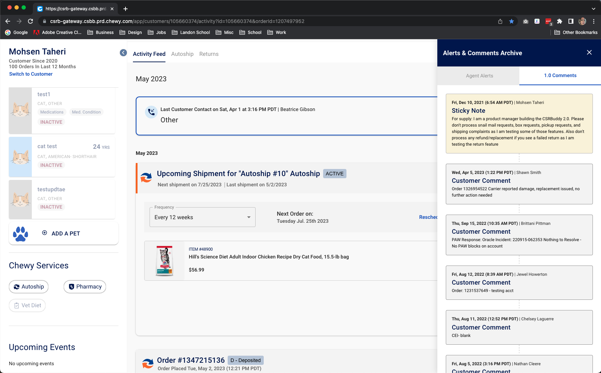Click the ACTIVE status badge
The width and height of the screenshot is (601, 373).
[x=334, y=174]
